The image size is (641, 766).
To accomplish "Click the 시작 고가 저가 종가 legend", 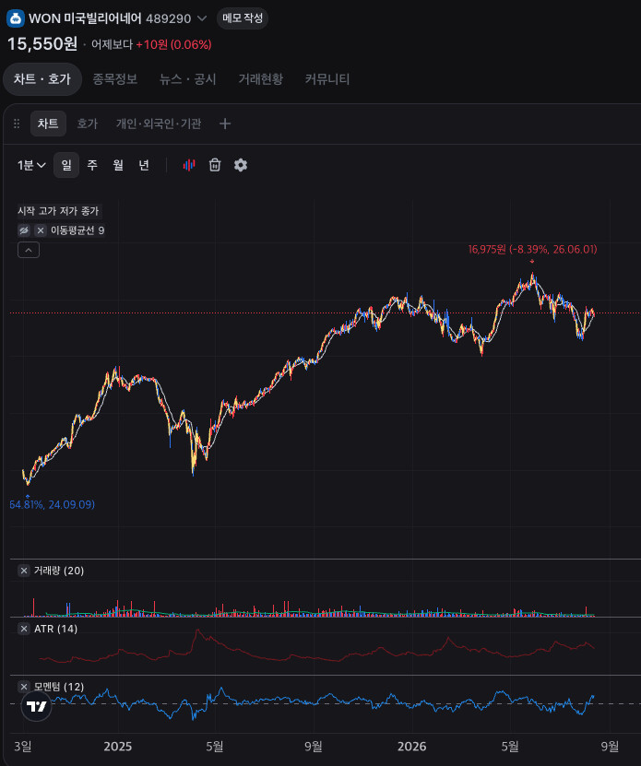I will tap(59, 211).
